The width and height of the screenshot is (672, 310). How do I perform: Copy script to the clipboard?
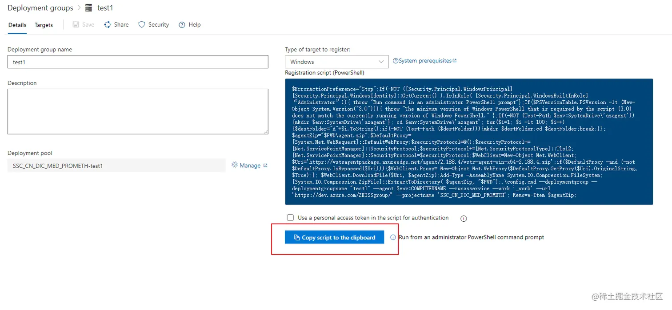pyautogui.click(x=334, y=237)
